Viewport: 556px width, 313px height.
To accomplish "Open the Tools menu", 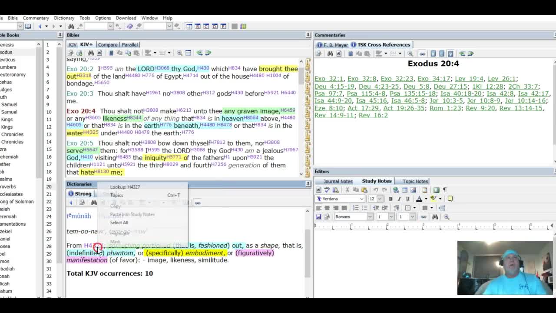I will (x=85, y=18).
